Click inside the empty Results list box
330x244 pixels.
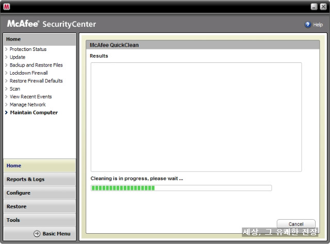[196, 117]
